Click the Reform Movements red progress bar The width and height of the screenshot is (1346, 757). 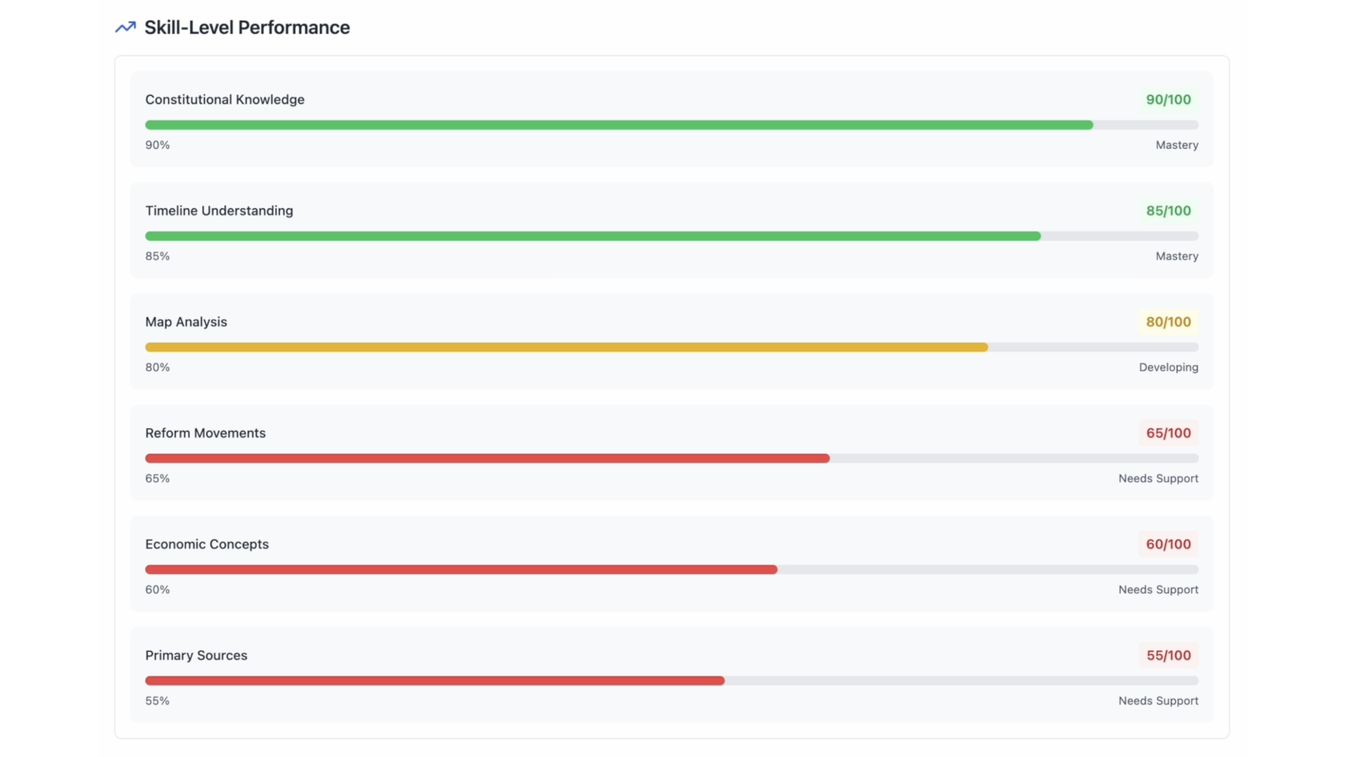tap(487, 459)
